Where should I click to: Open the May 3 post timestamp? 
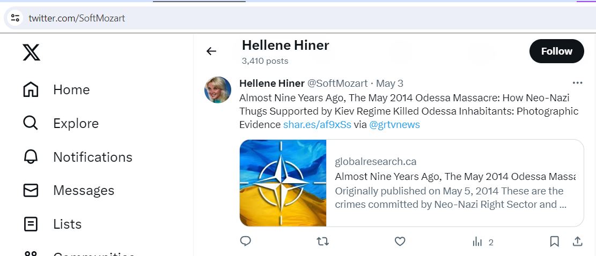point(389,84)
